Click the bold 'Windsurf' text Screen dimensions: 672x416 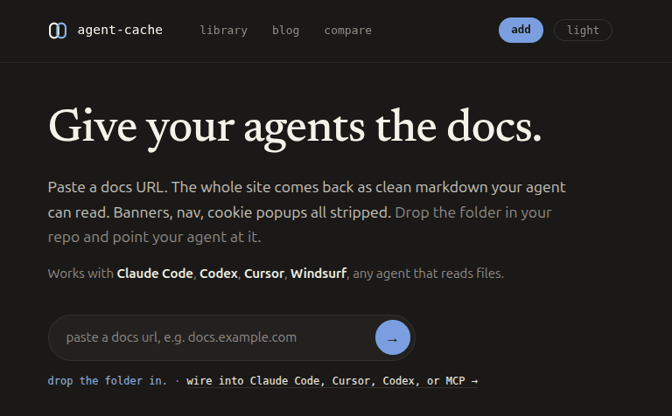point(318,274)
